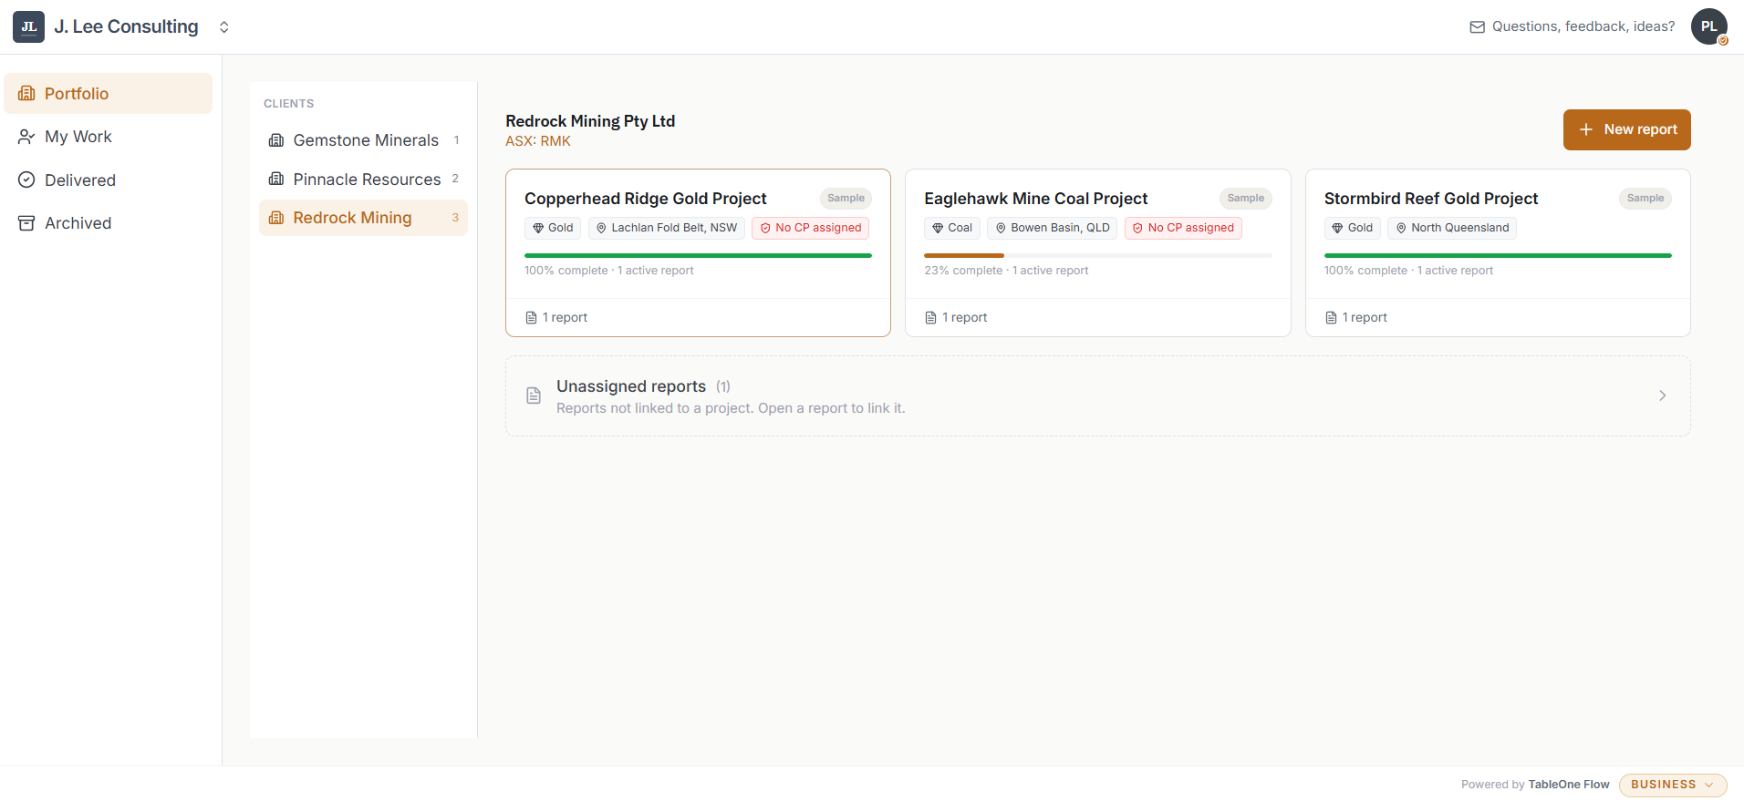The height and width of the screenshot is (801, 1744).
Task: Click the JL workspace logo icon
Action: 28,26
